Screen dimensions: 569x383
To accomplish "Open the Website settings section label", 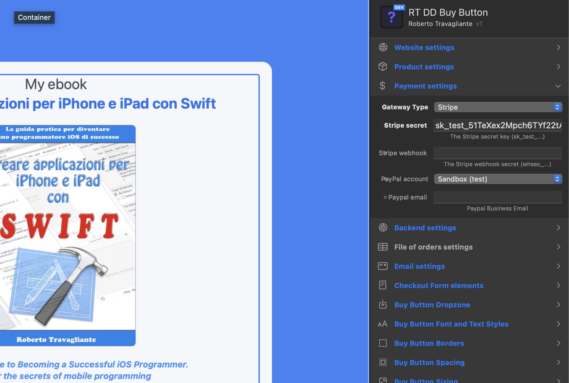I will click(424, 47).
